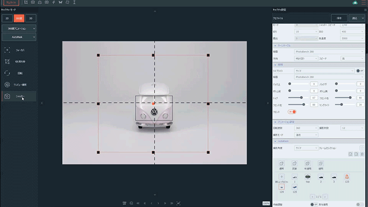Go to next page of AutoMask profiles

coord(325,197)
